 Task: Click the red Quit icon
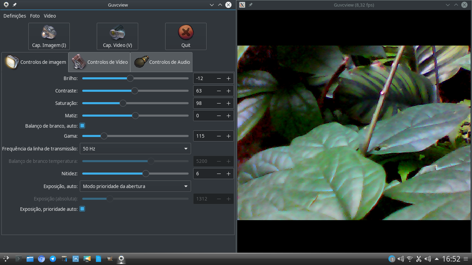tap(186, 32)
